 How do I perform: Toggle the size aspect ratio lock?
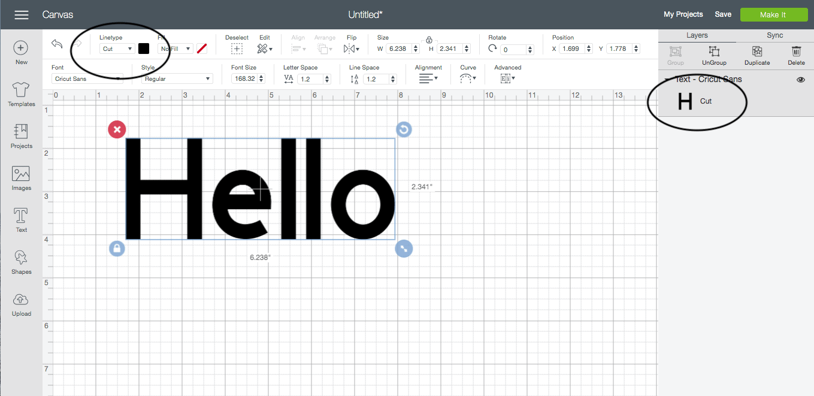point(429,40)
